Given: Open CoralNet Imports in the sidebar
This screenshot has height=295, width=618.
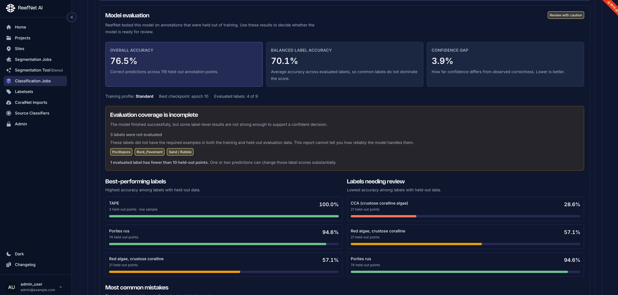Looking at the screenshot, I should click(35, 102).
